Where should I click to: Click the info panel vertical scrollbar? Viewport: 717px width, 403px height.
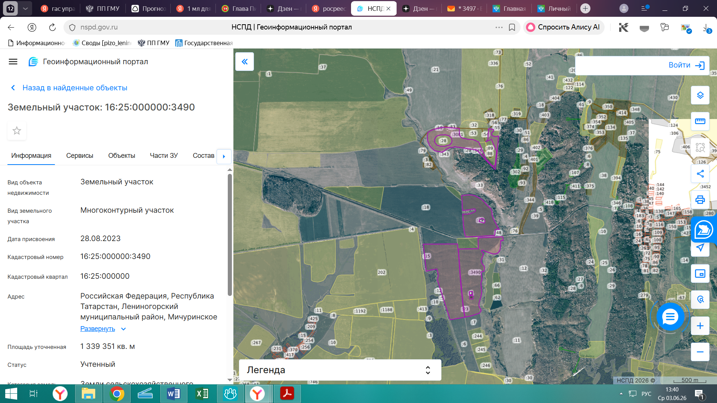[x=230, y=235]
